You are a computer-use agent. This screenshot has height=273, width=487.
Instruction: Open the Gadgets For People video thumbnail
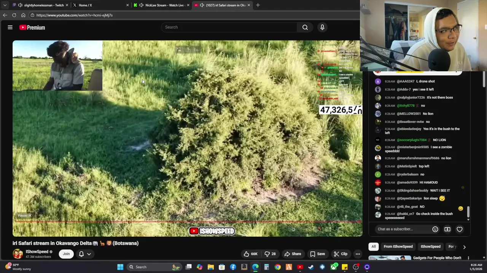click(x=390, y=258)
